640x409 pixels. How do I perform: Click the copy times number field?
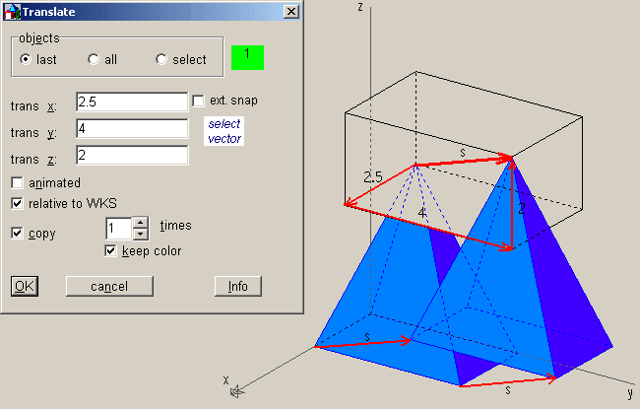[119, 229]
